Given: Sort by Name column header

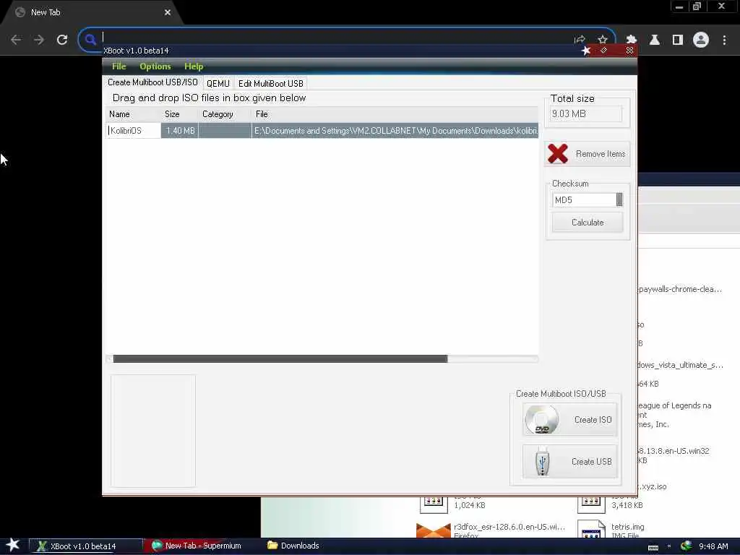Looking at the screenshot, I should click(133, 114).
